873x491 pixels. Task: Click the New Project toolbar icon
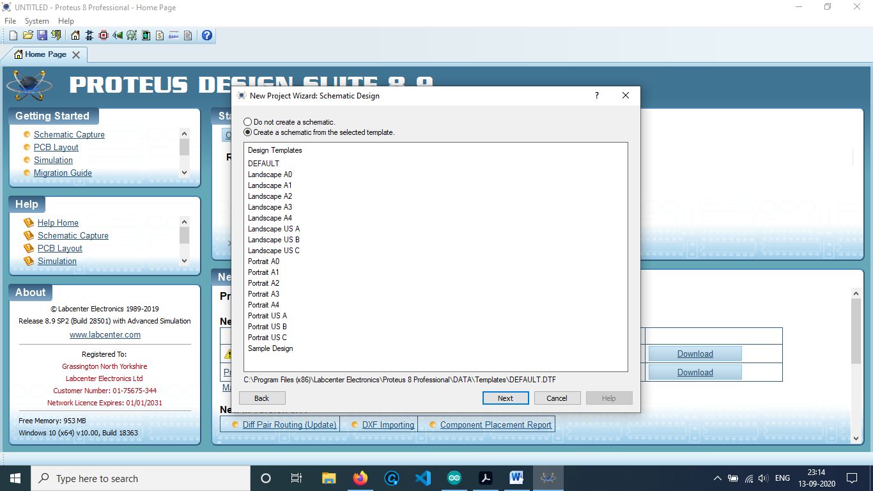(13, 35)
